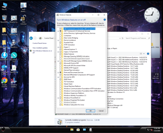This screenshot has width=163, height=133.
Task: Switch to the Windows Features taskbar icon
Action: coord(90,129)
